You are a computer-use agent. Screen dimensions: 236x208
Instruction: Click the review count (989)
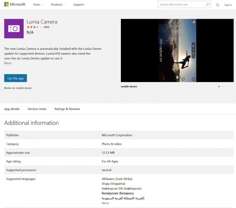[x=46, y=27]
